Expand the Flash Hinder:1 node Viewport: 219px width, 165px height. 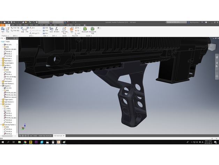tap(1, 60)
